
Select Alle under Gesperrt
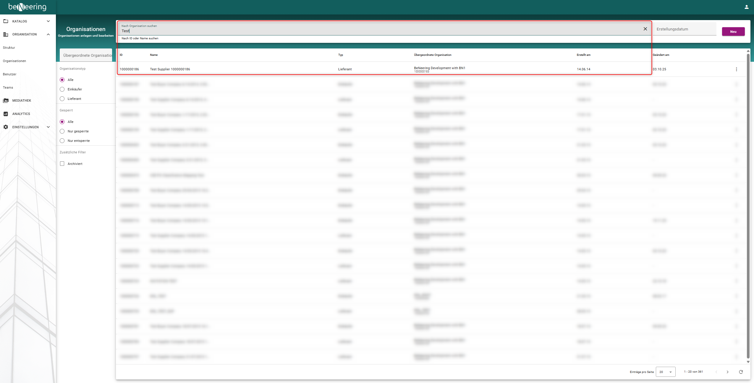(62, 122)
